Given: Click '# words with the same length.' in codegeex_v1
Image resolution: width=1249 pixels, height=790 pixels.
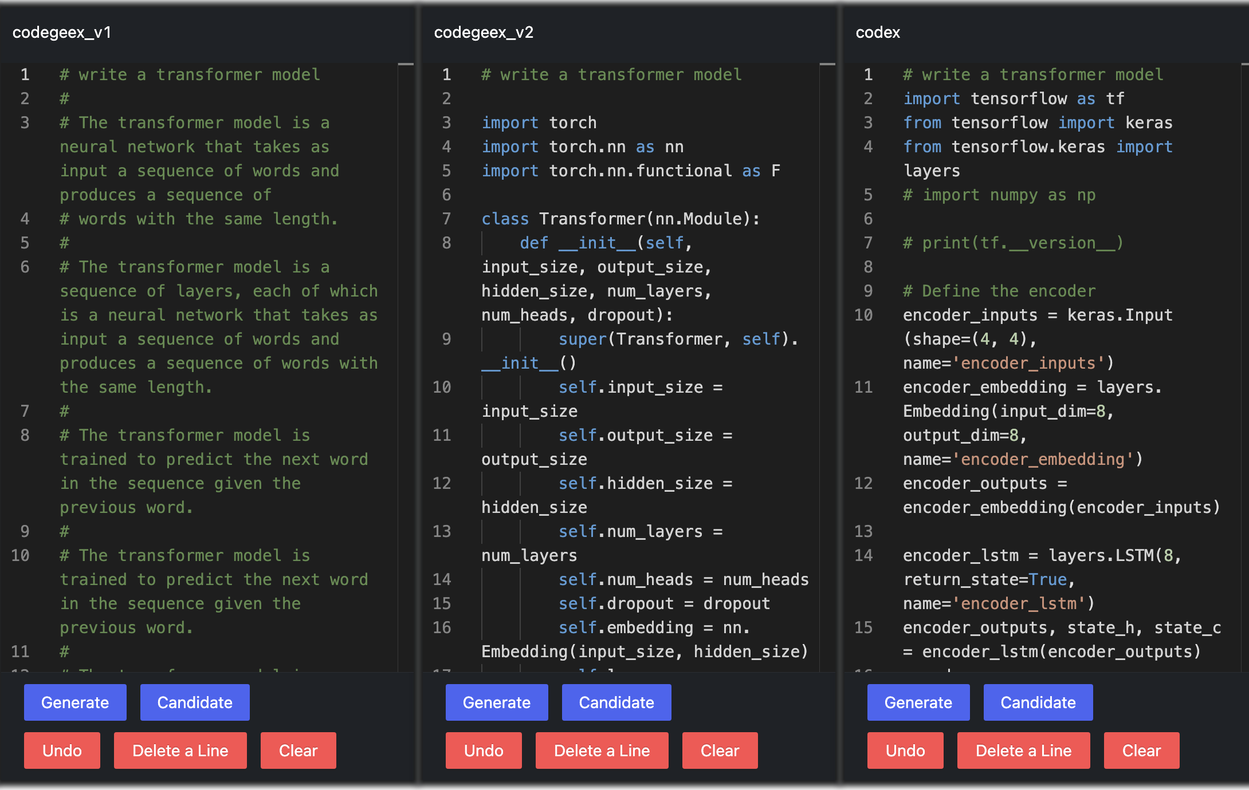Looking at the screenshot, I should pos(199,219).
